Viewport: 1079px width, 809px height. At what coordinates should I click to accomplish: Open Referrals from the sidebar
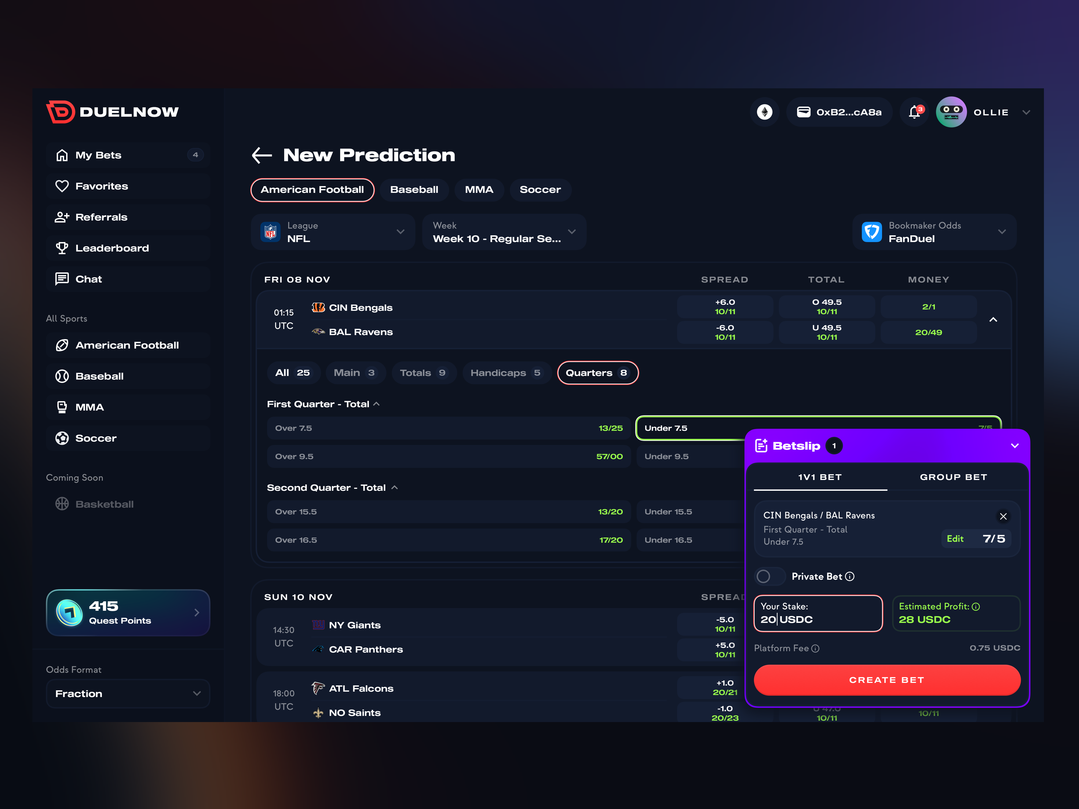tap(101, 217)
